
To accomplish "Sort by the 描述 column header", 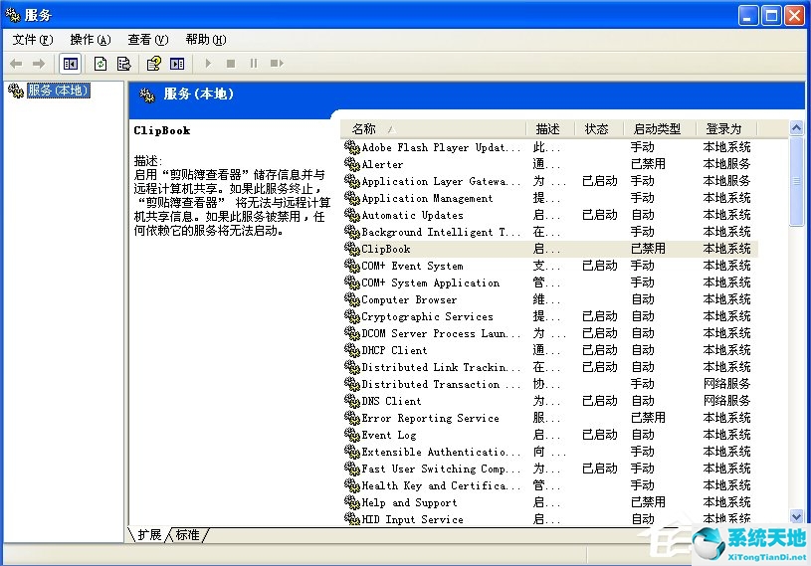I will pyautogui.click(x=550, y=128).
